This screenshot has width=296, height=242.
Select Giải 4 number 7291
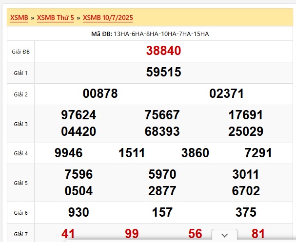click(x=258, y=153)
